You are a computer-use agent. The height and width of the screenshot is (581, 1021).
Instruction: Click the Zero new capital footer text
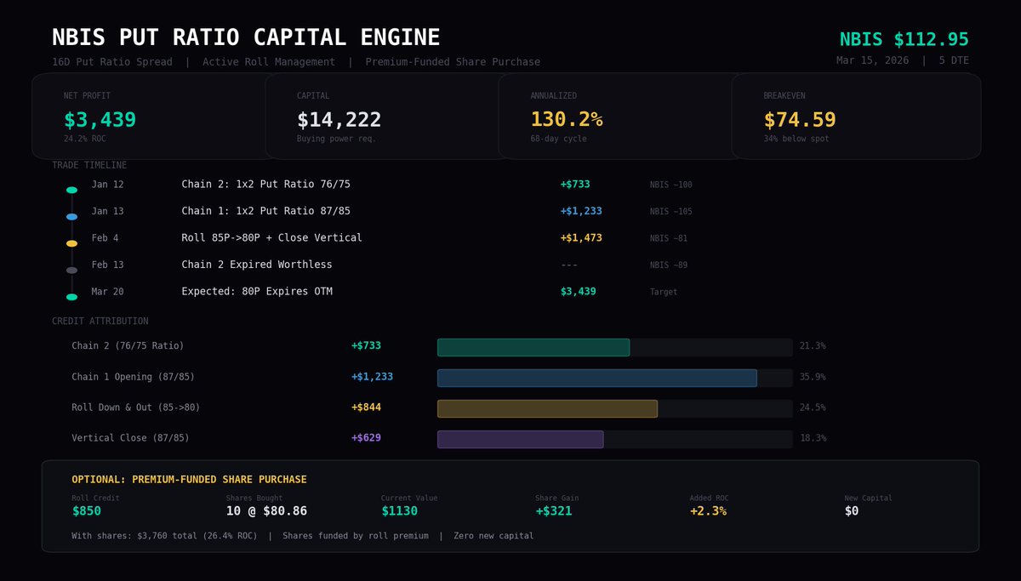[x=493, y=536]
